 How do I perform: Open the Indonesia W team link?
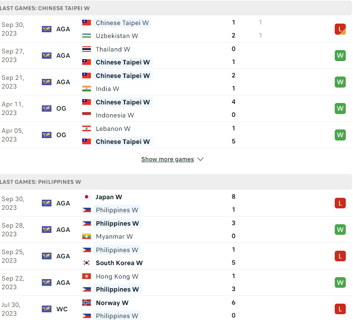pos(115,115)
